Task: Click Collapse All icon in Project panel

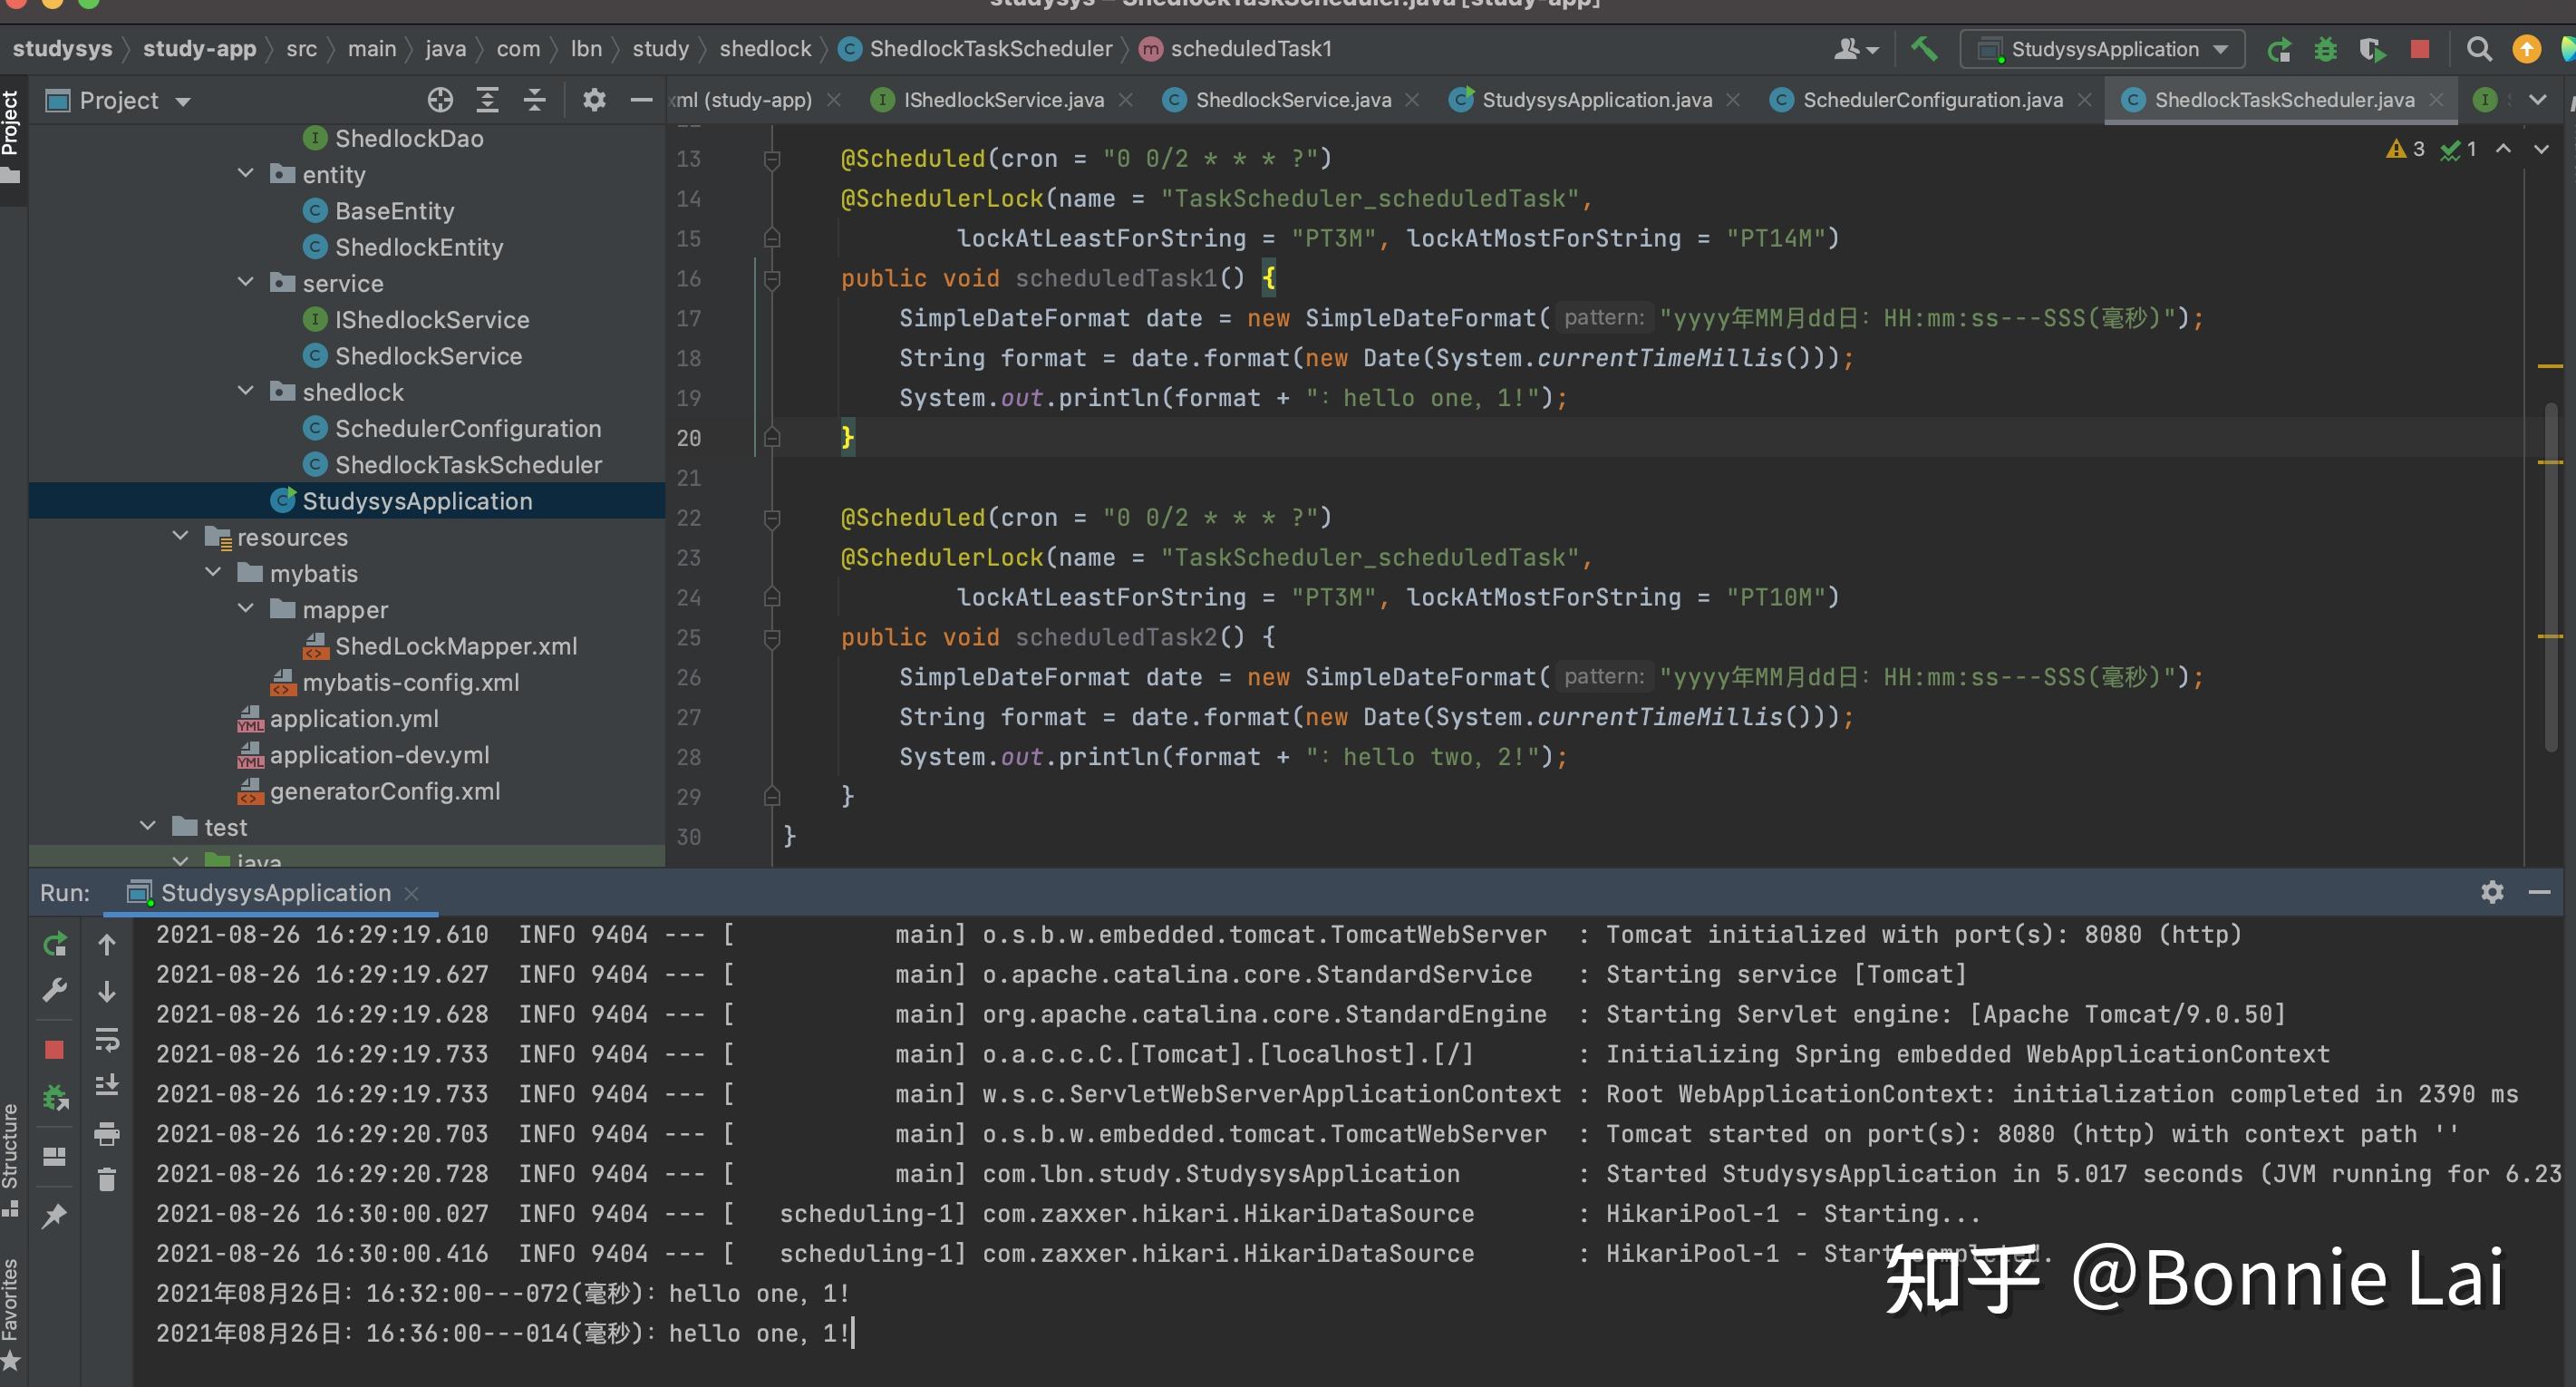Action: click(x=535, y=100)
